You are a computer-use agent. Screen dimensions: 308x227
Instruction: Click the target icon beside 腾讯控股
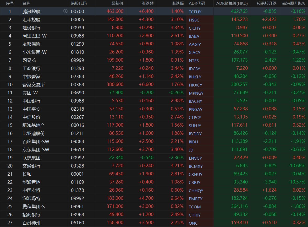pyautogui.click(x=65, y=11)
